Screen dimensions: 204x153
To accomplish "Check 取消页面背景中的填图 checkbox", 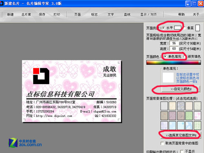I will click(162, 143).
